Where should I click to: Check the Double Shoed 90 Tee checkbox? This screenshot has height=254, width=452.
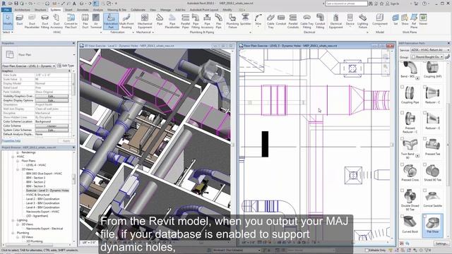402,190
